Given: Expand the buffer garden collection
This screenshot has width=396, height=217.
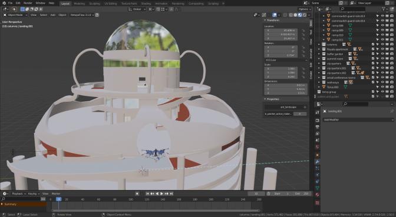Looking at the screenshot, I should tap(319, 54).
